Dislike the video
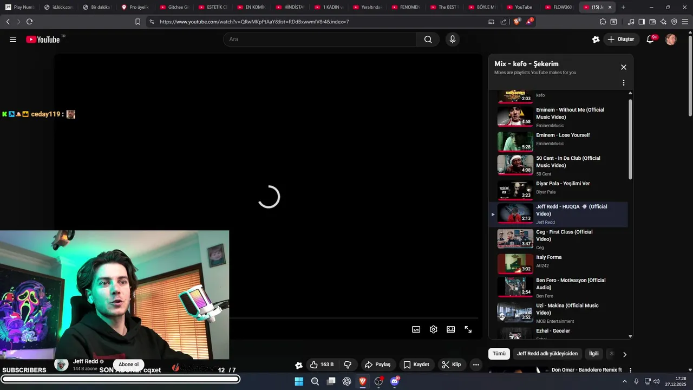This screenshot has height=390, width=693. [348, 365]
